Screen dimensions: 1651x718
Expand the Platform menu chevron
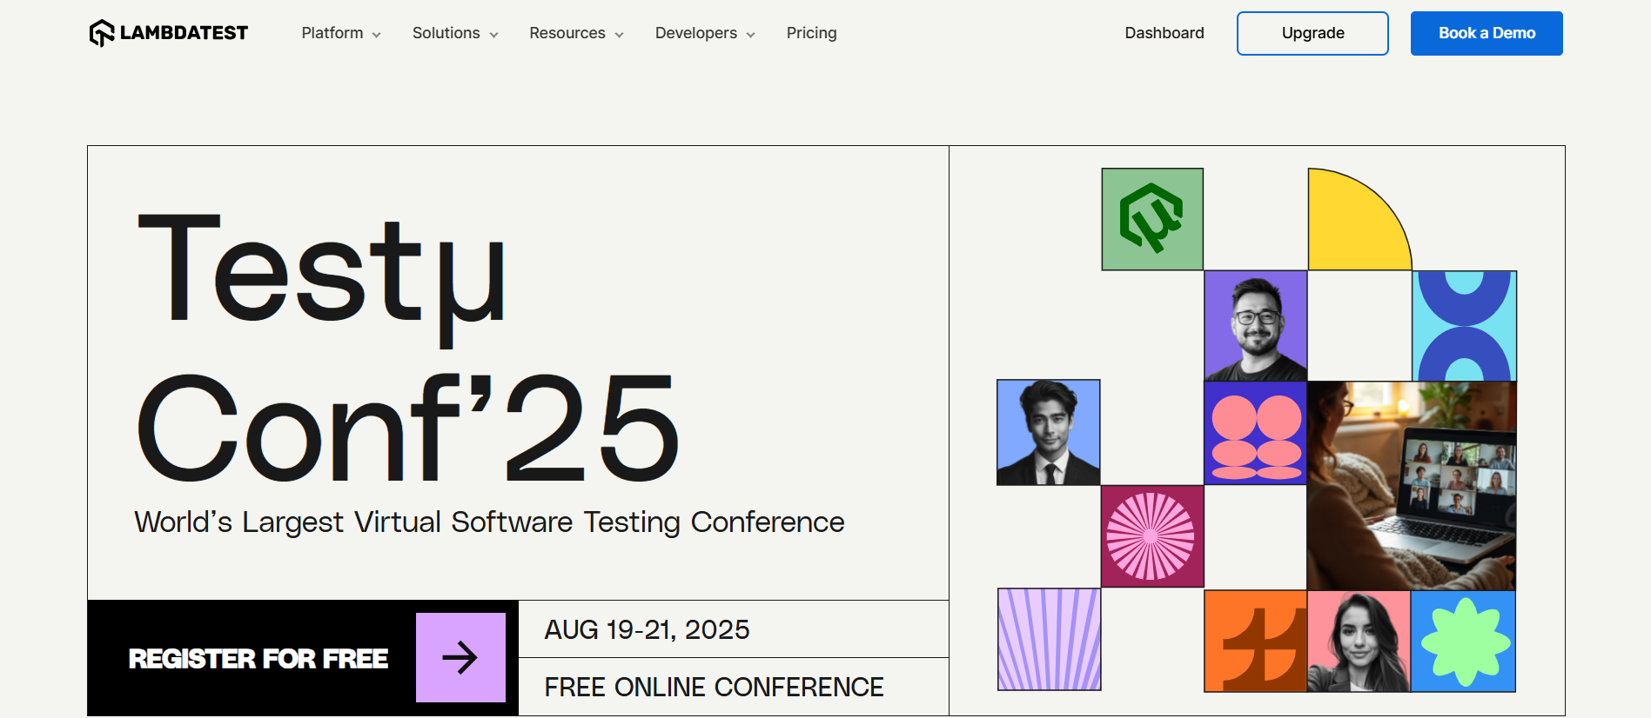[377, 35]
